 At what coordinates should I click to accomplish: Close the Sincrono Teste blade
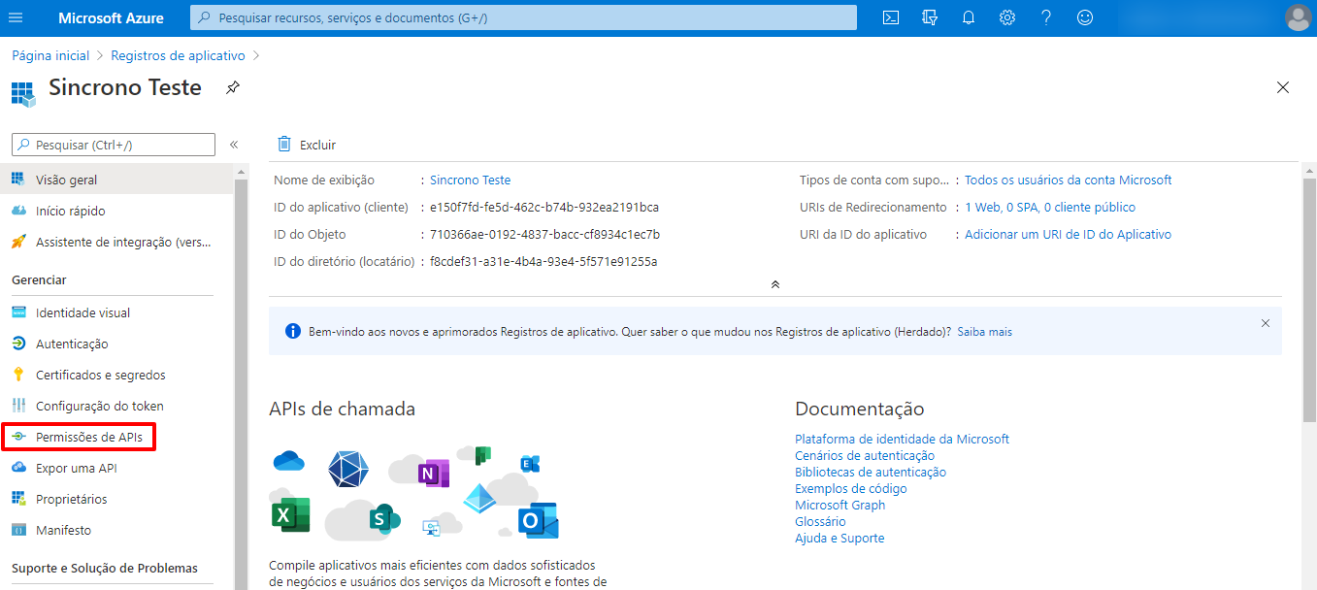pos(1283,87)
